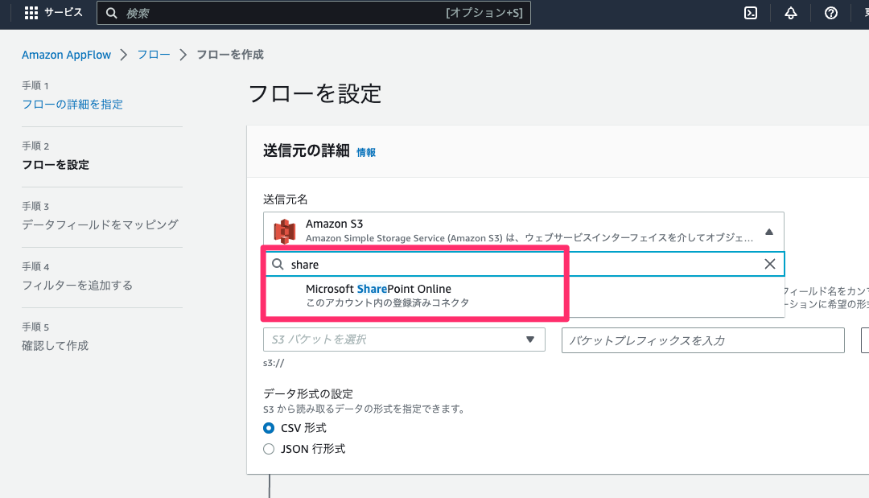Open the help question mark icon

pos(830,14)
